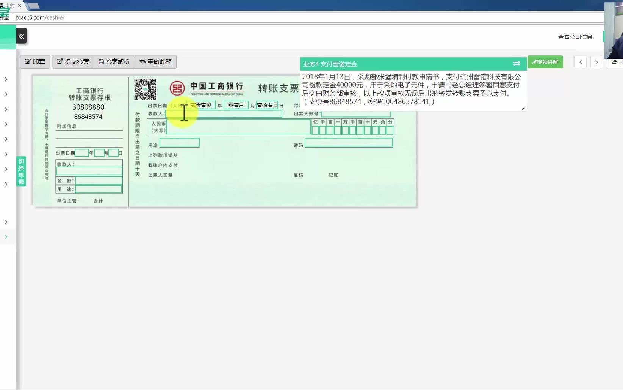Expand the green highlighted bottom sidebar chevron
Image resolution: width=623 pixels, height=390 pixels.
[6, 237]
